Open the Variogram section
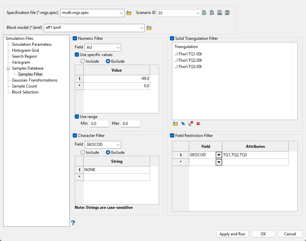The image size is (306, 241). click(x=21, y=62)
